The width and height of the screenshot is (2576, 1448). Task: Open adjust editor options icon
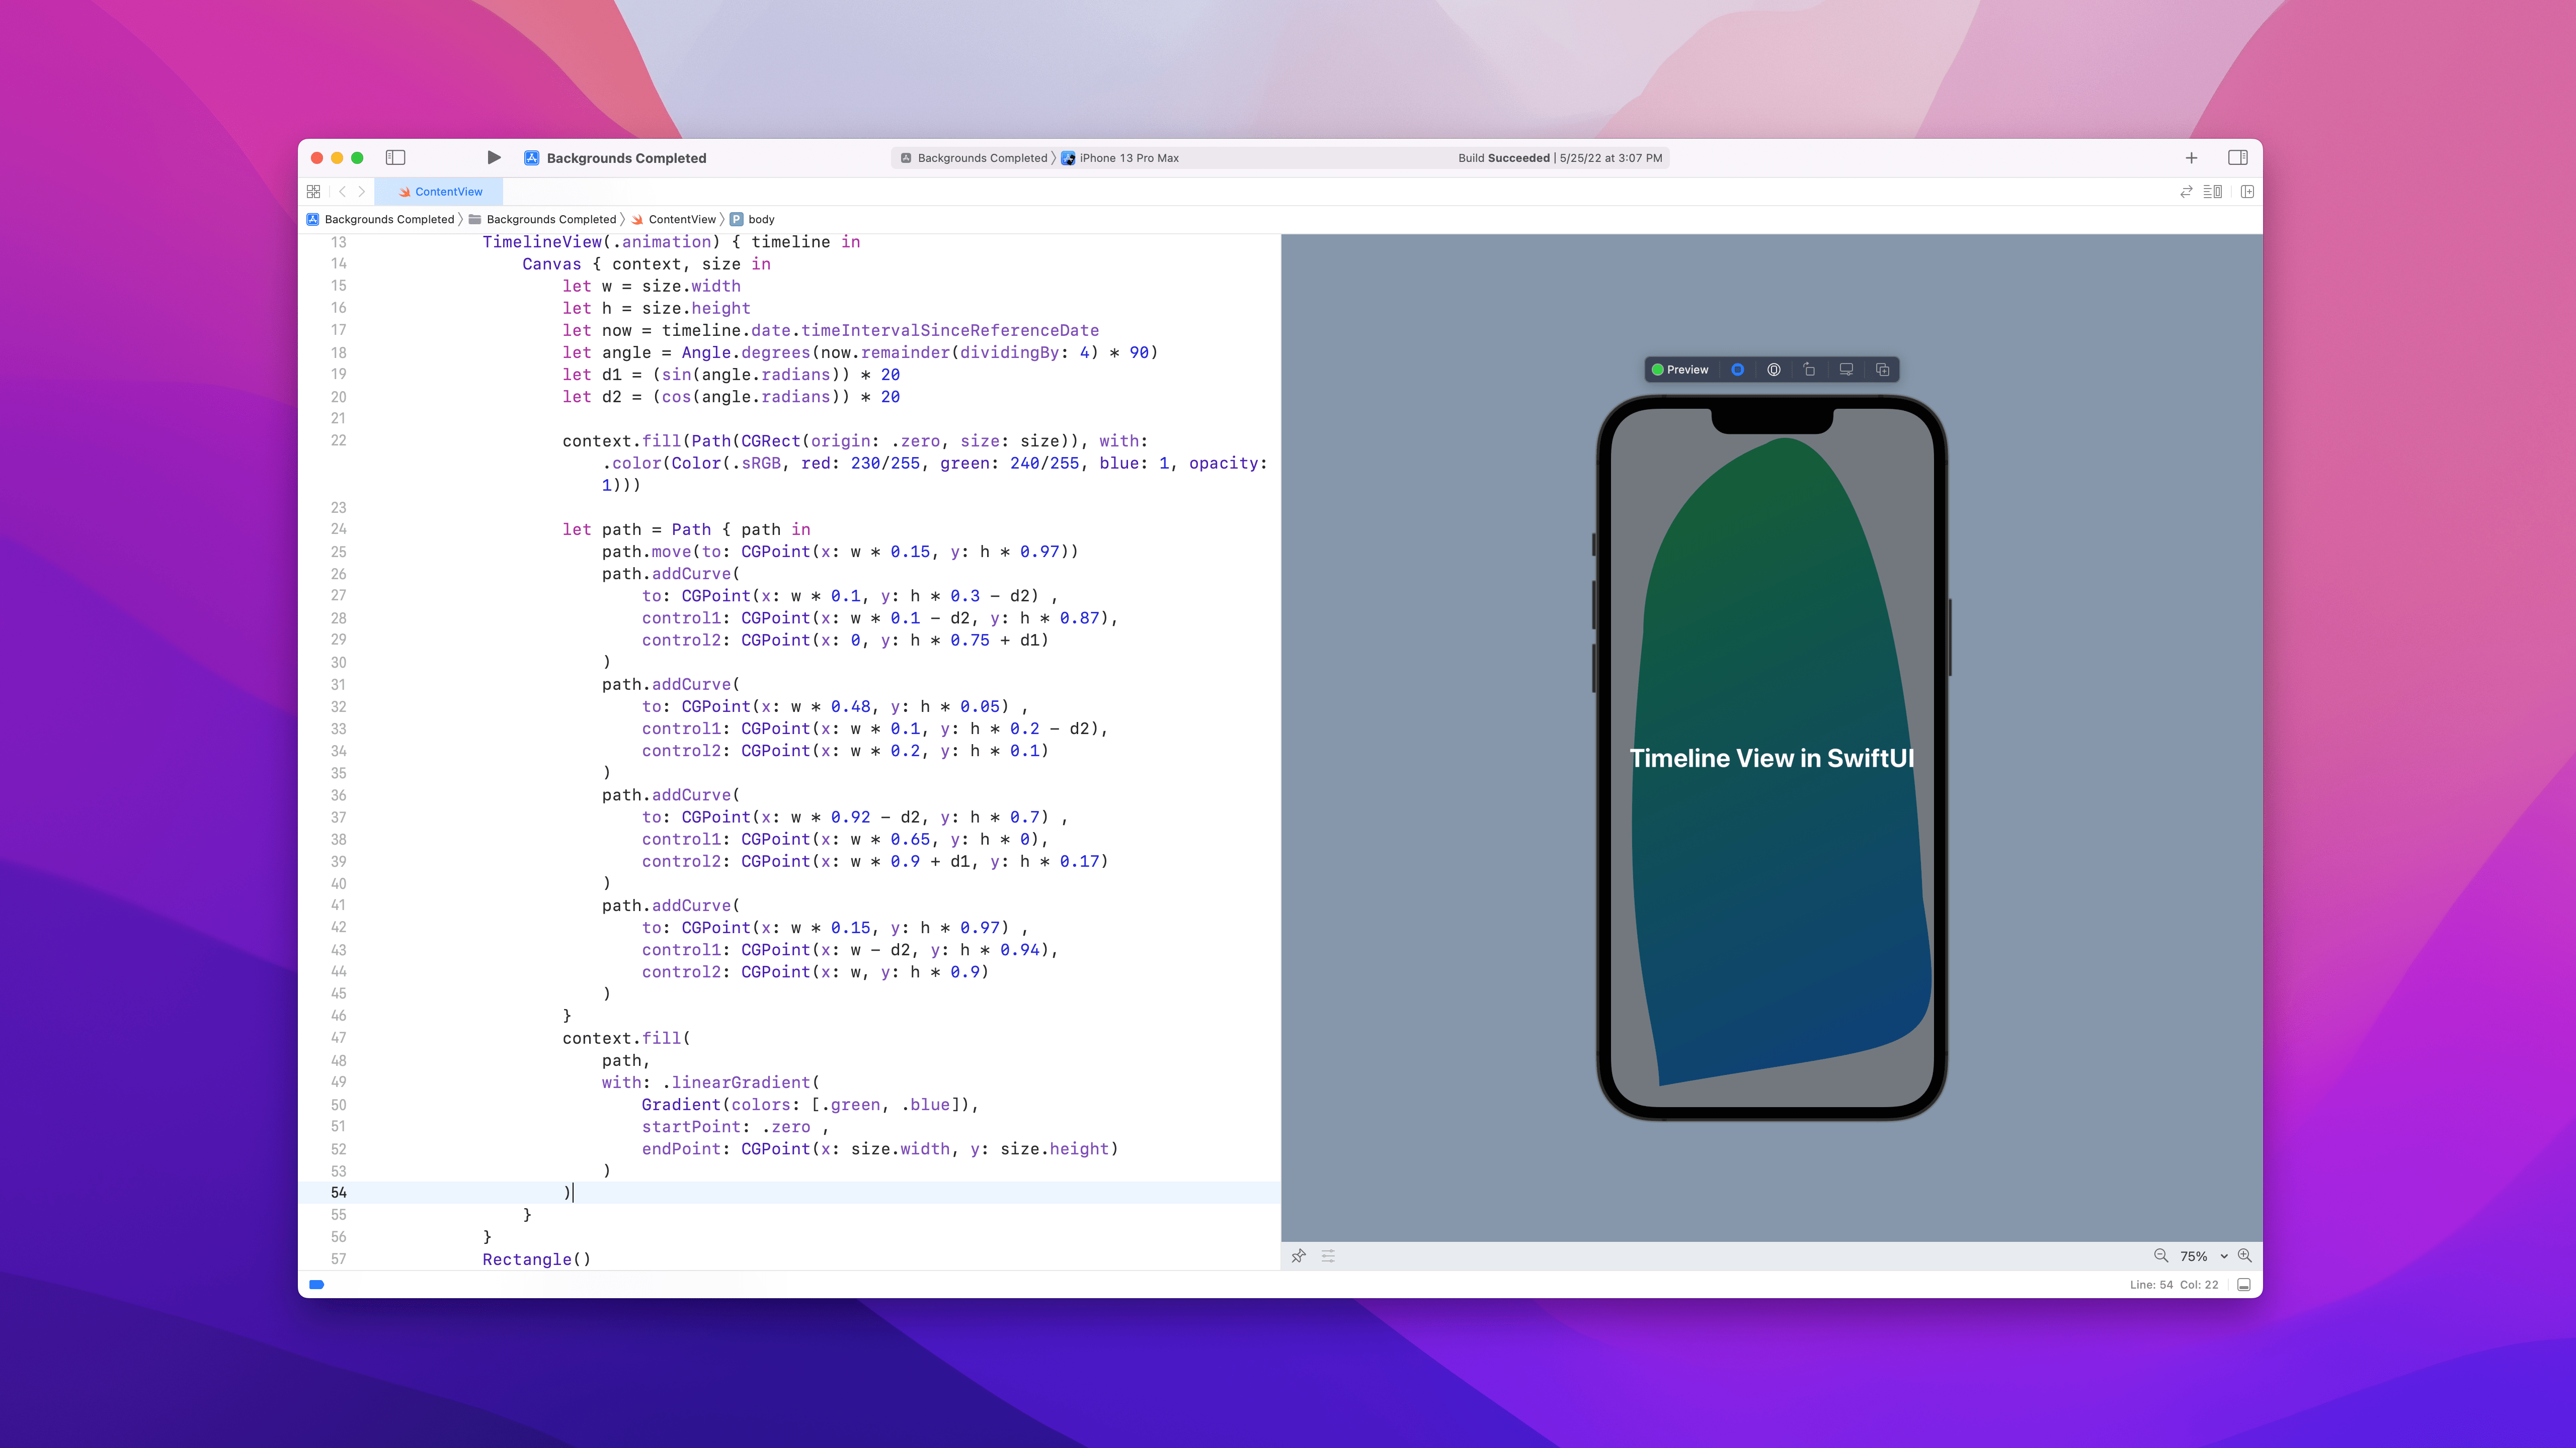(2212, 192)
